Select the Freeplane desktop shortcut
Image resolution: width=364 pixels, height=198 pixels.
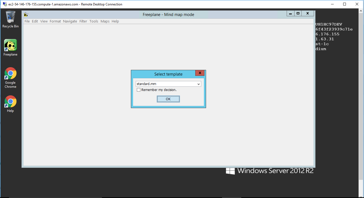[10, 46]
